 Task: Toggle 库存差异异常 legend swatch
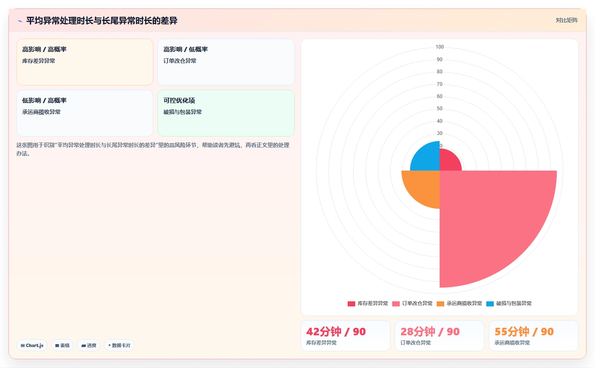tap(351, 303)
